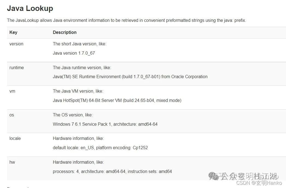Click the Java(TM) SE Runtime Environment example line
Image resolution: width=286 pixels, height=188 pixels.
click(130, 77)
